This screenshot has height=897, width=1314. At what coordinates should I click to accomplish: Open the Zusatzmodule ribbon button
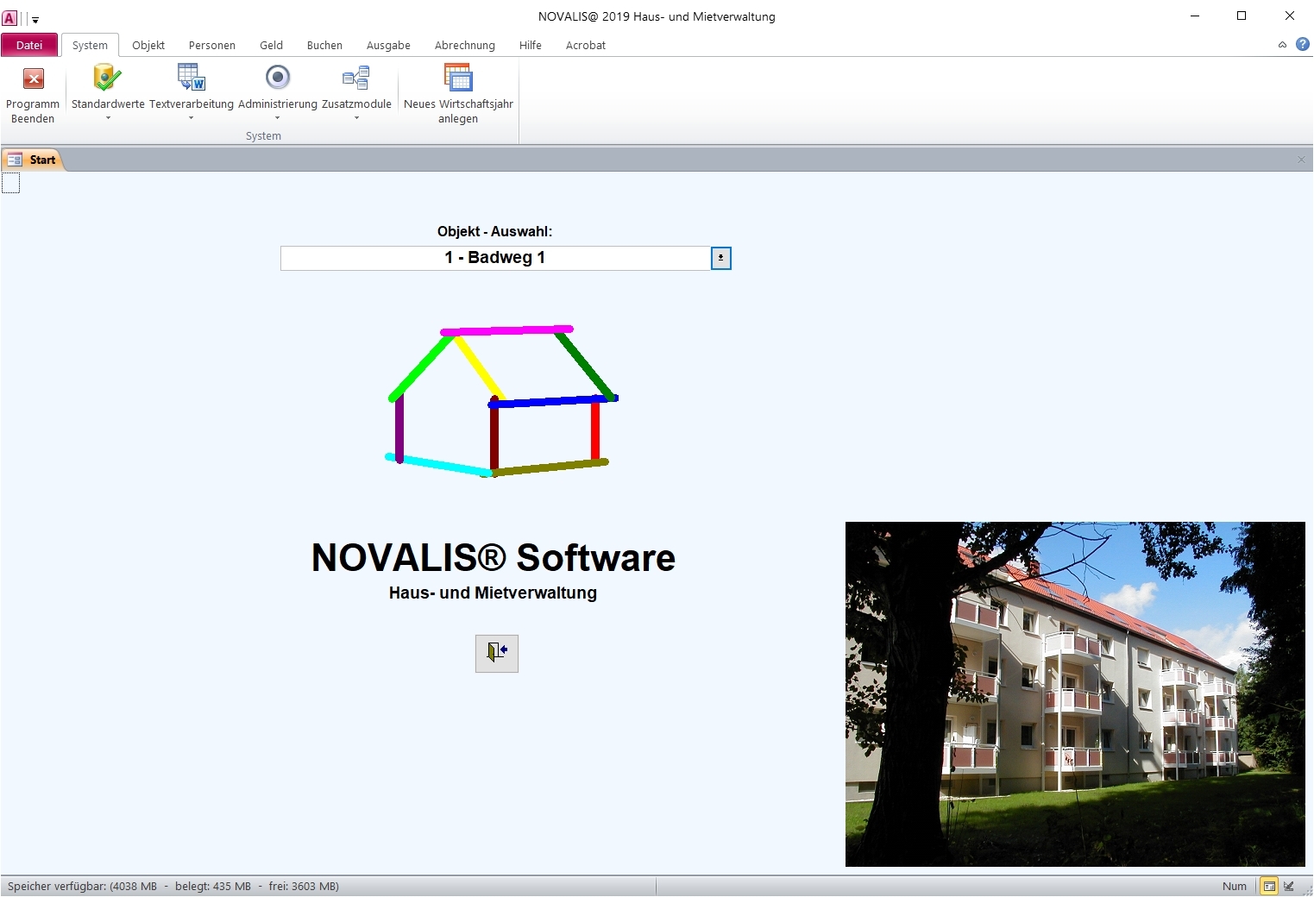356,91
